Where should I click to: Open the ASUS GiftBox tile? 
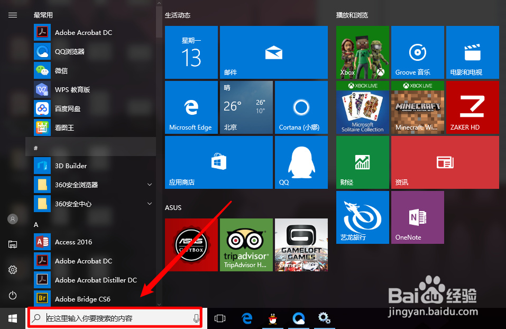point(191,245)
